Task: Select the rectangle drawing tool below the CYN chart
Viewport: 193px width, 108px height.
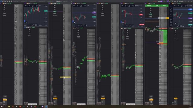Action: [36, 25]
